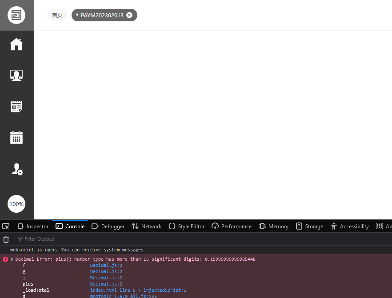Open the user settings icon in the sidebar
This screenshot has width=392, height=298.
click(x=17, y=169)
